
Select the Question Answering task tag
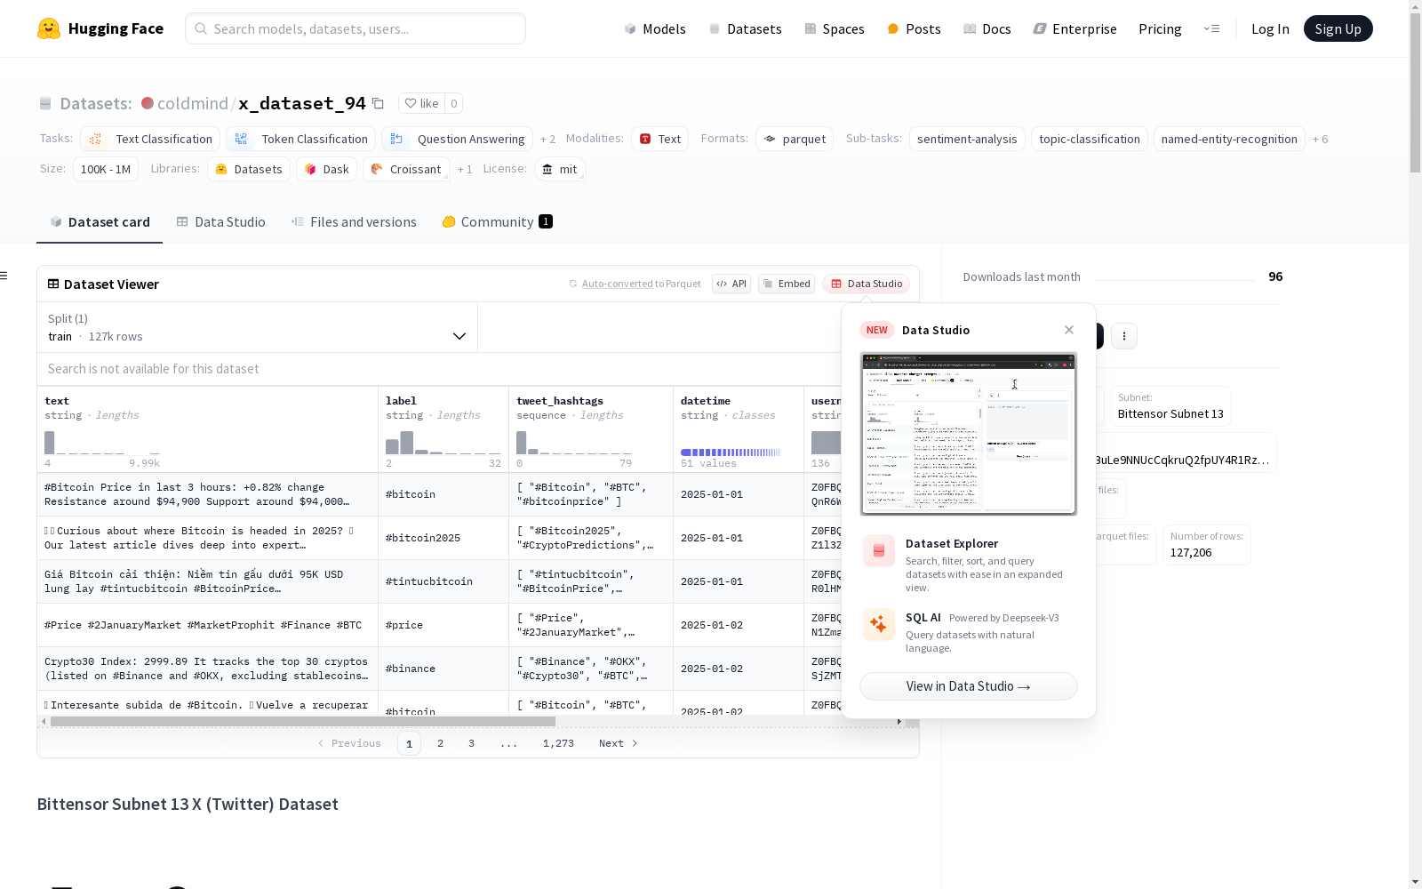(457, 139)
